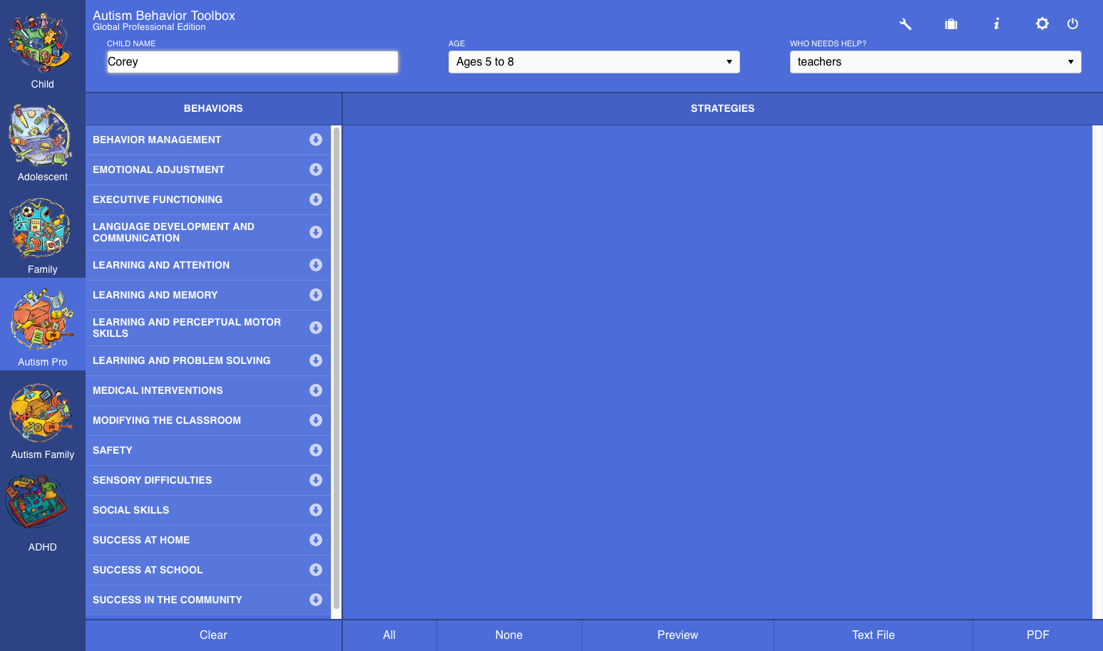Click the Clear button
1103x651 pixels.
click(x=213, y=635)
